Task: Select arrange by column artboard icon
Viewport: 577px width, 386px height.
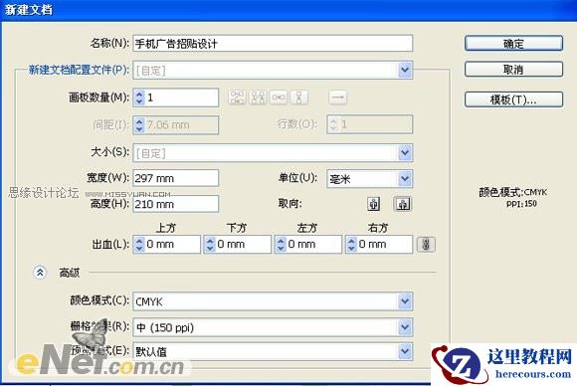Action: tap(299, 97)
